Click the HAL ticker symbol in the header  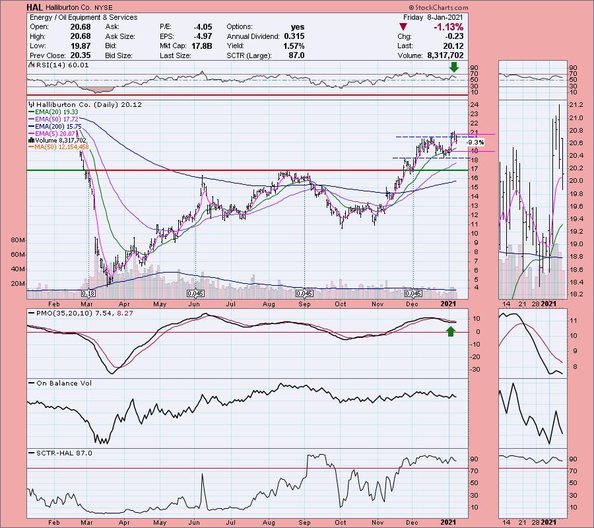point(34,7)
